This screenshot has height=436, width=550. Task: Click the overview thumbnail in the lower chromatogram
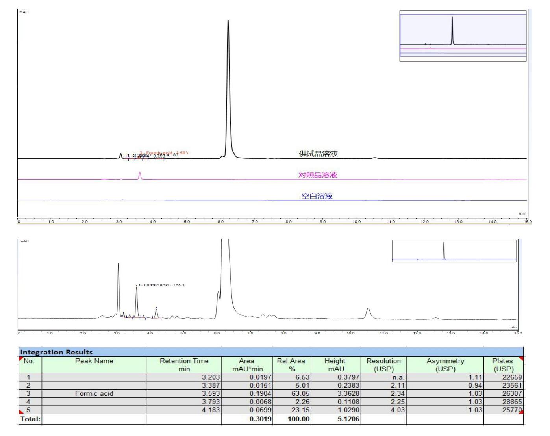454,251
